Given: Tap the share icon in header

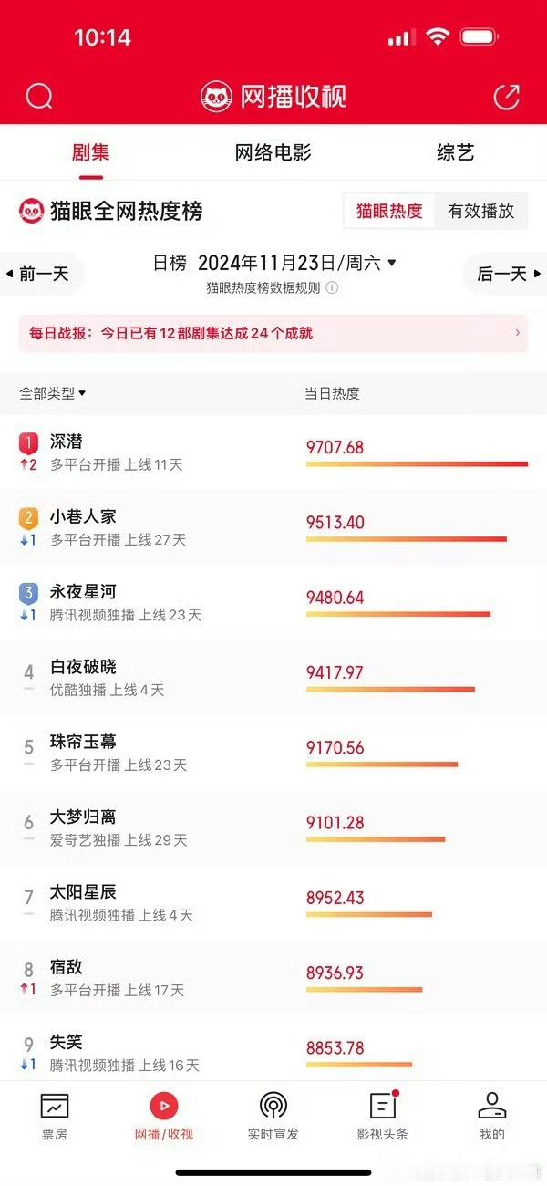Looking at the screenshot, I should pos(506,97).
